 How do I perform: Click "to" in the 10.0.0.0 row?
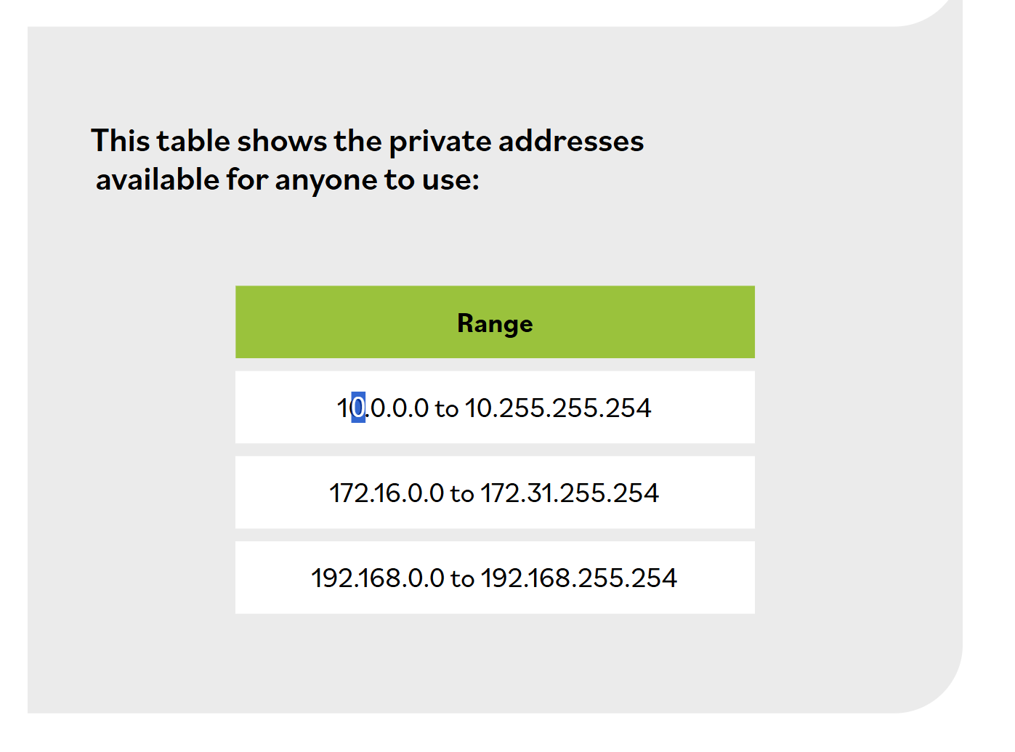tap(447, 409)
